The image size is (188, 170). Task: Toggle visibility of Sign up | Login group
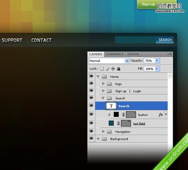pos(91,90)
